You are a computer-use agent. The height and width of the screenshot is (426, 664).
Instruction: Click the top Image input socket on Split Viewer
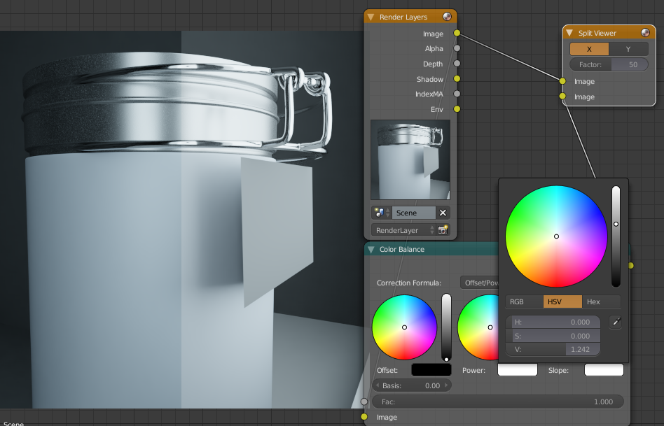click(562, 81)
